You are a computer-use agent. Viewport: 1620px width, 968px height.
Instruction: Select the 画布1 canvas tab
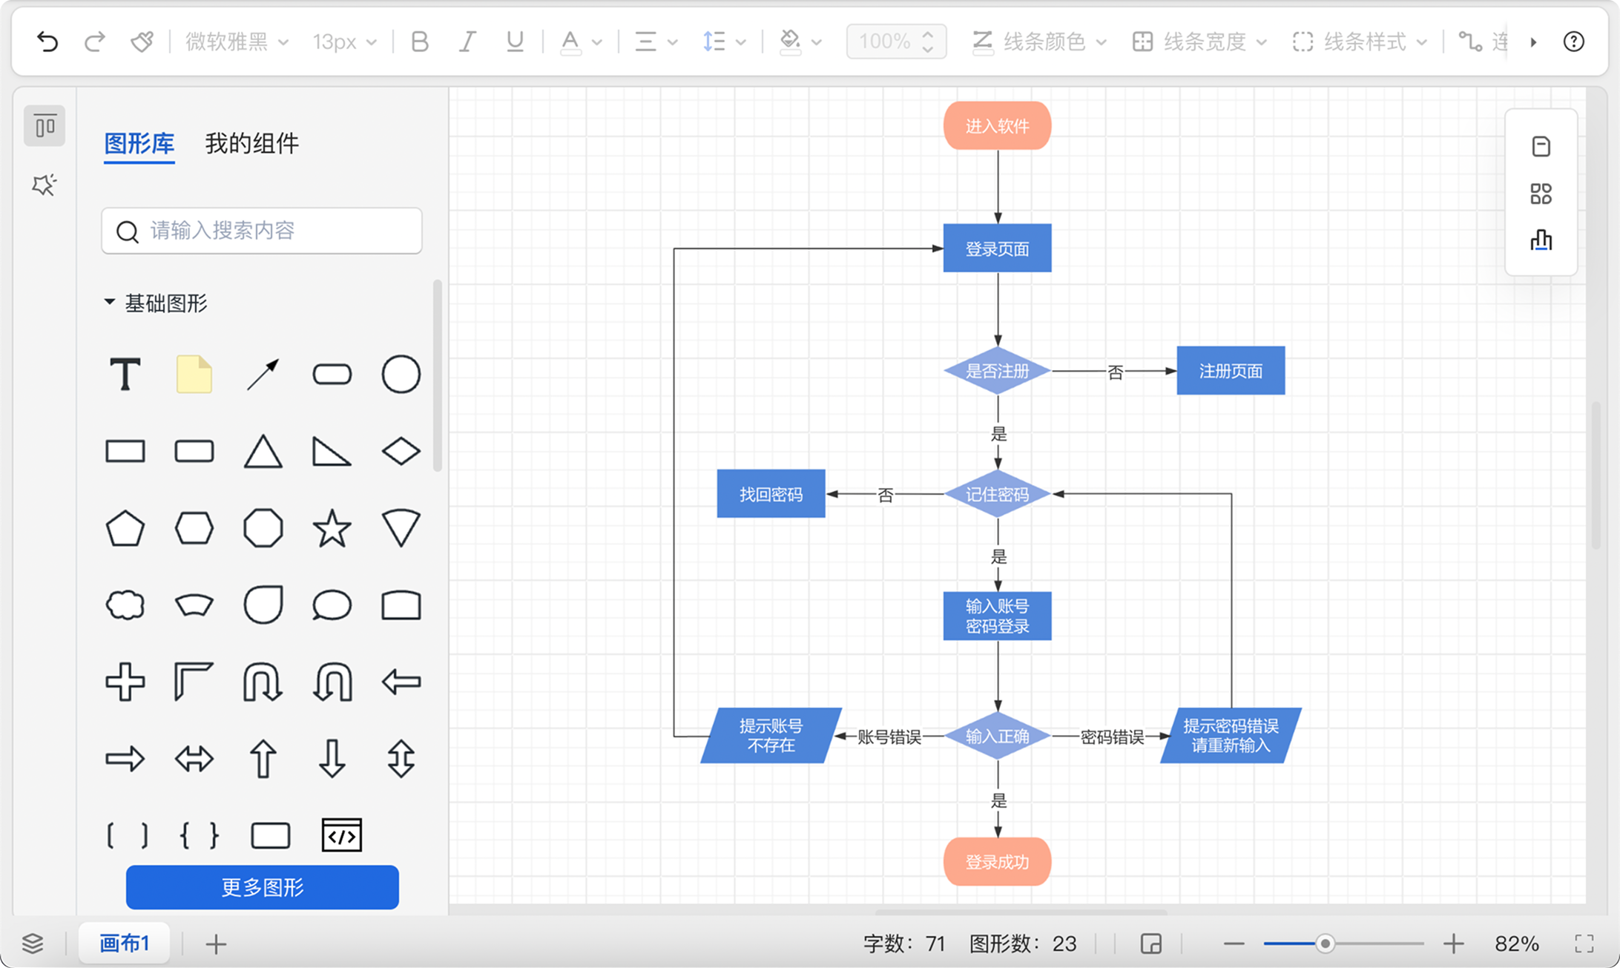[x=125, y=944]
